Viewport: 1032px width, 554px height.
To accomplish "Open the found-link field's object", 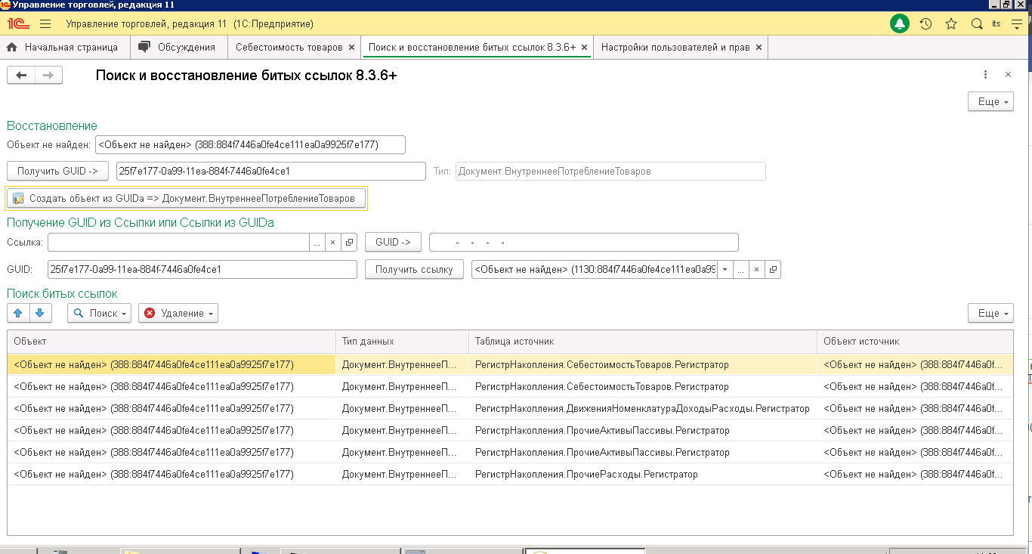I will pos(773,269).
